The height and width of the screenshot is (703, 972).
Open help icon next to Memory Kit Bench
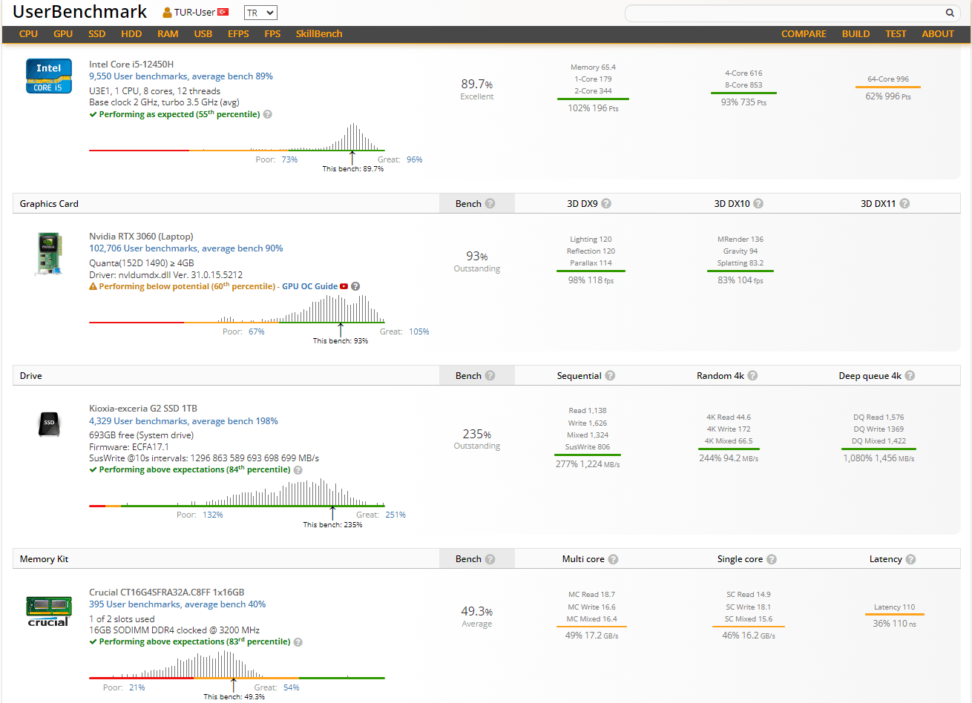tap(490, 559)
